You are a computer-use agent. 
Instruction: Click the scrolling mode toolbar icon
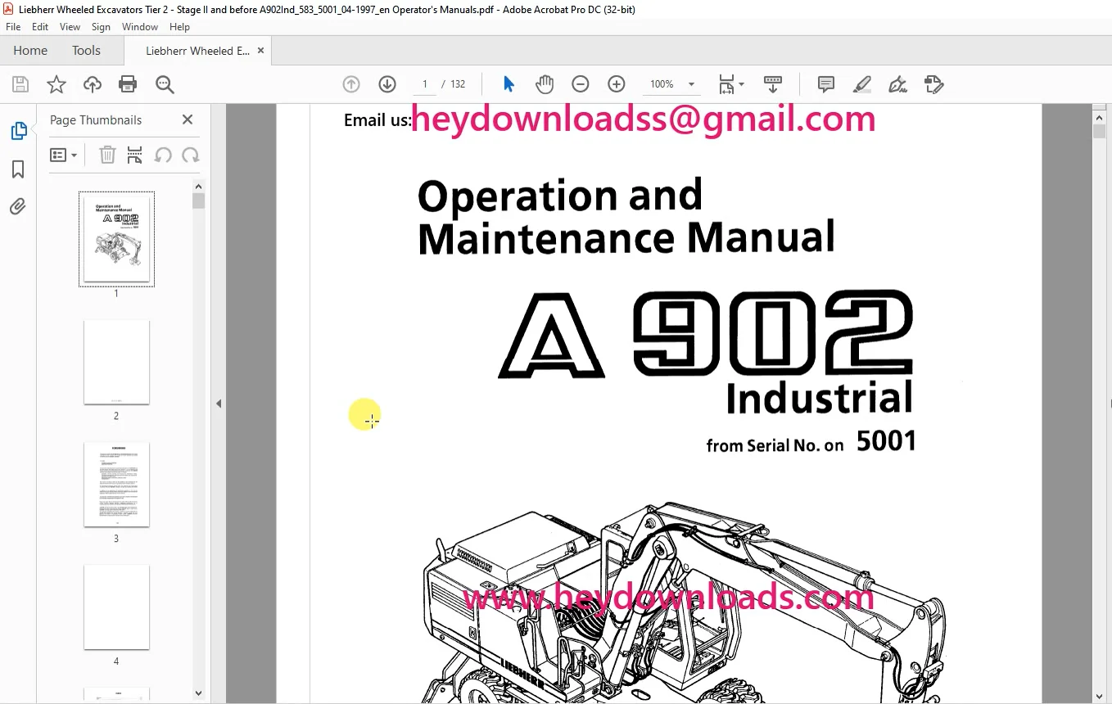tap(773, 84)
